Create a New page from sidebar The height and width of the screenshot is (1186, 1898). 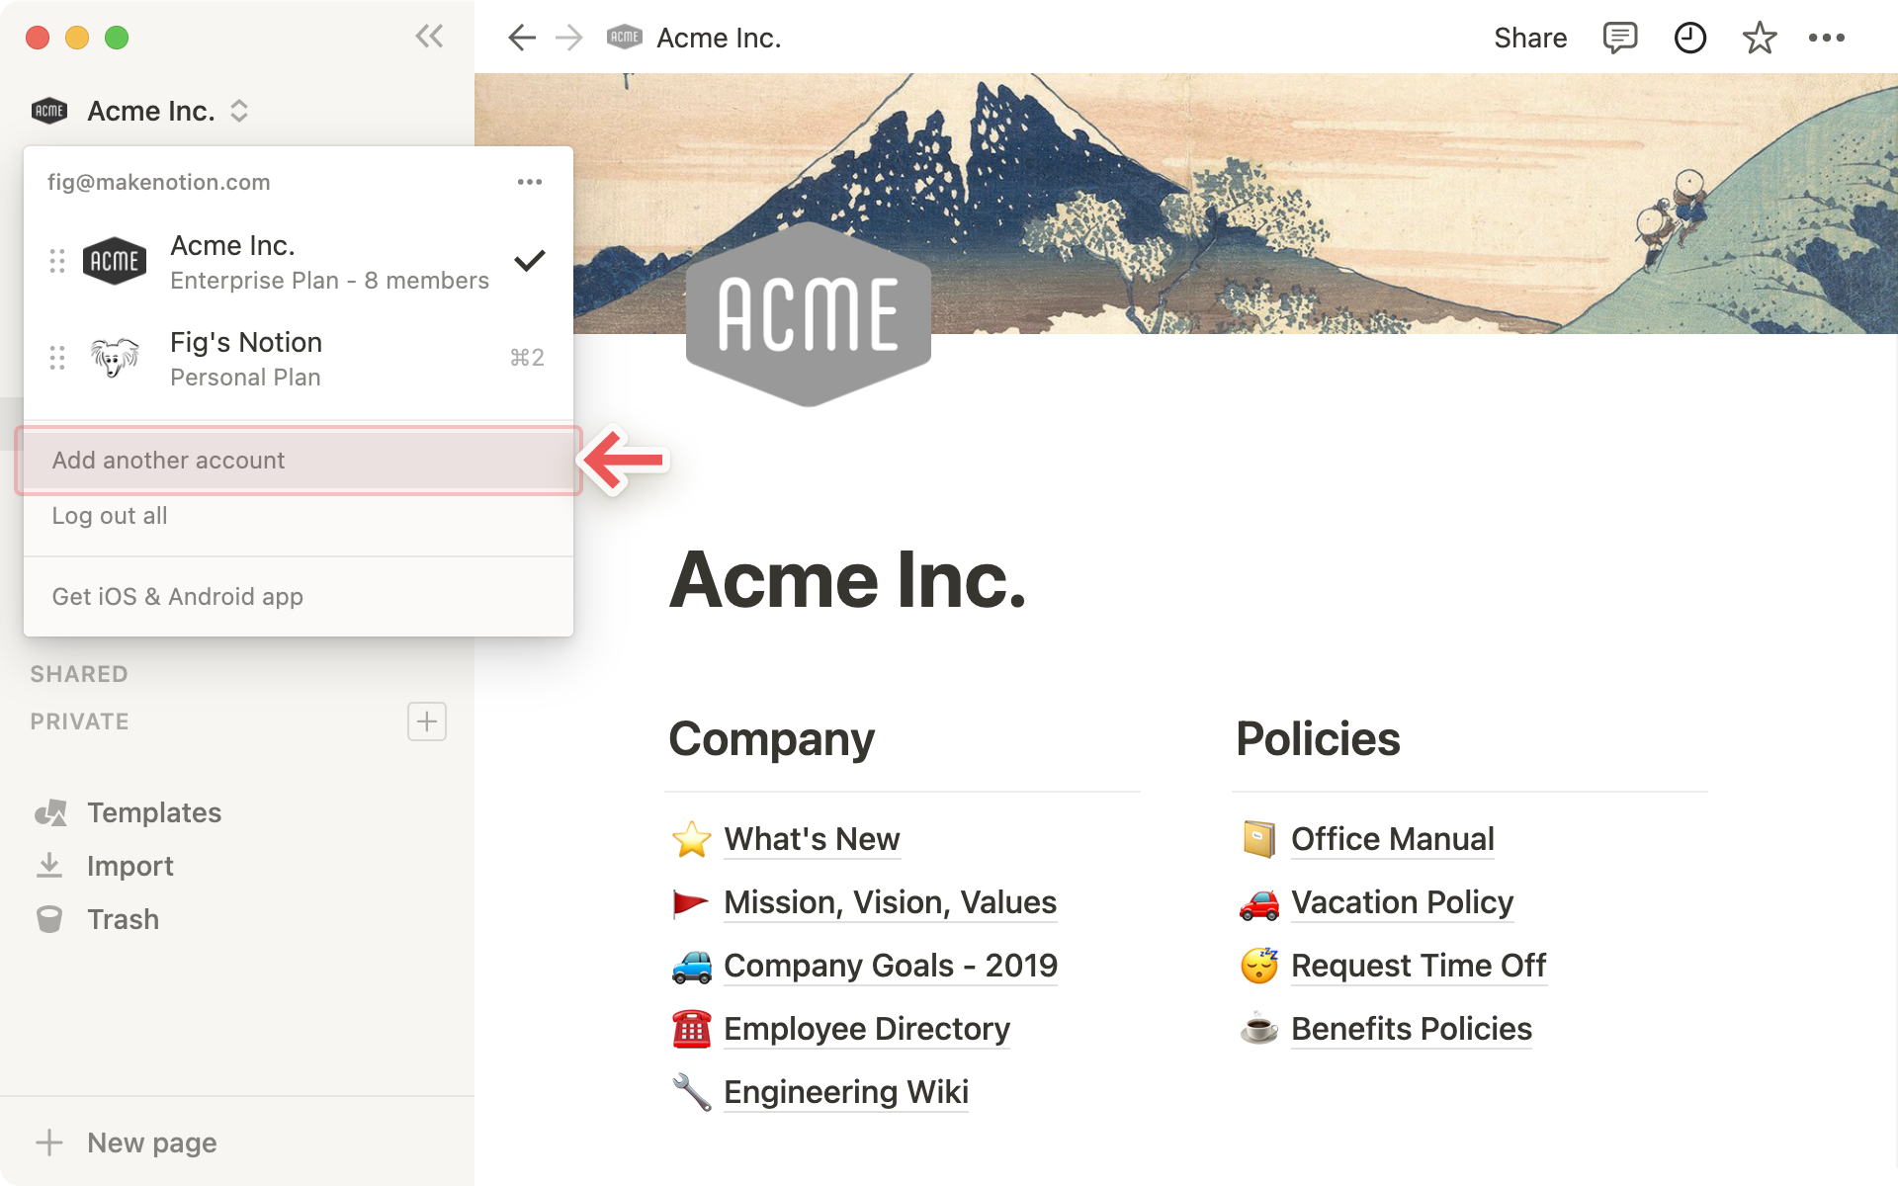(x=151, y=1143)
